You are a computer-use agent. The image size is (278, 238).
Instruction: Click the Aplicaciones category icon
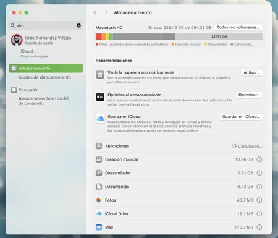click(99, 146)
